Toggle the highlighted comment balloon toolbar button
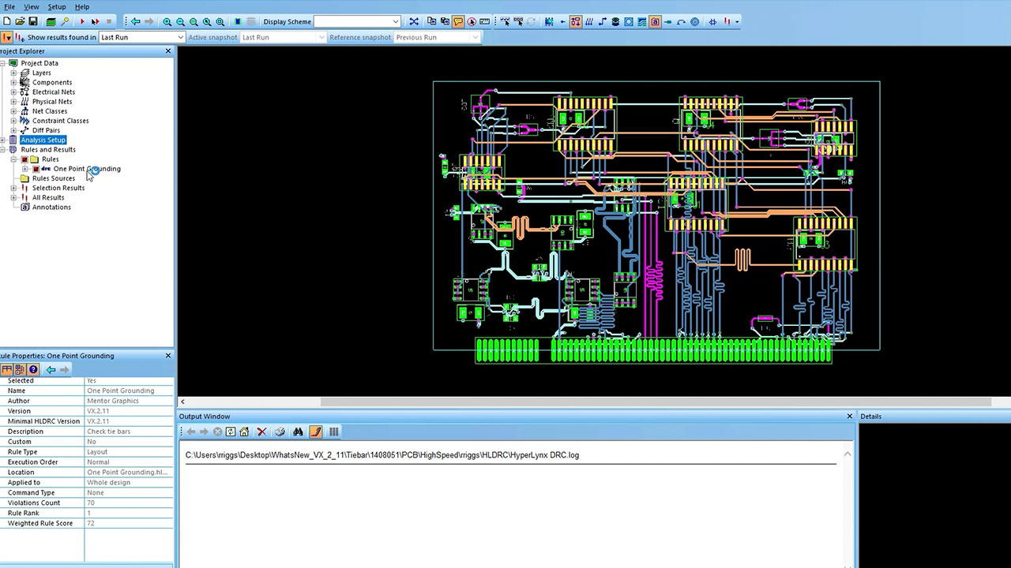This screenshot has height=568, width=1011. (458, 21)
